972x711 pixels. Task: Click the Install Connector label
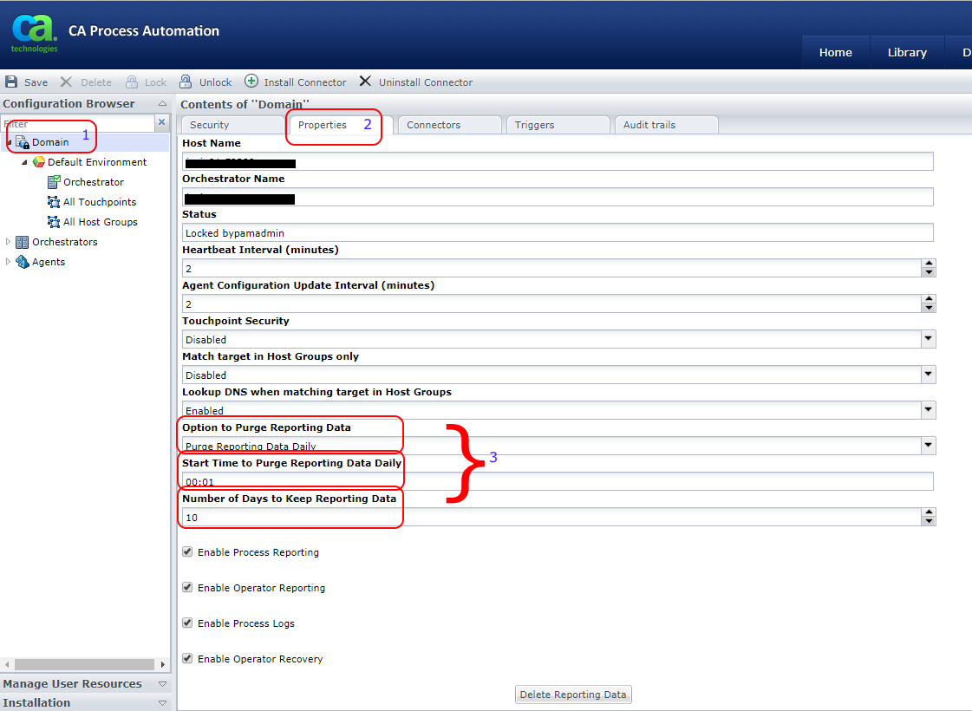[305, 82]
